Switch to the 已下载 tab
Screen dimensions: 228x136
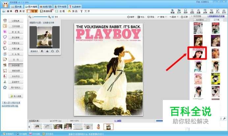[216, 20]
